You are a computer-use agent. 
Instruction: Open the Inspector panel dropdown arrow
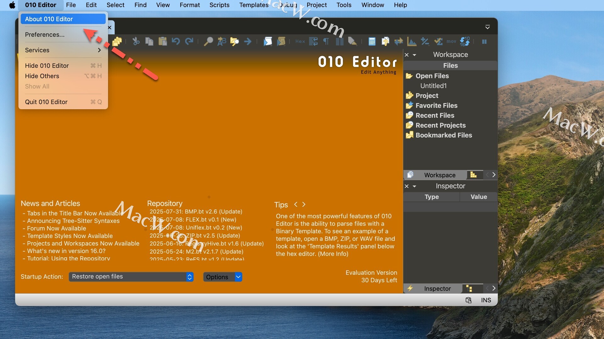click(415, 186)
